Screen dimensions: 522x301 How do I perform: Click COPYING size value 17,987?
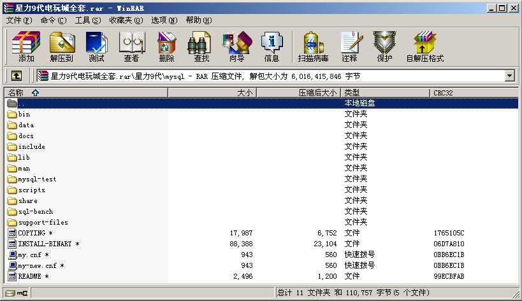coord(241,233)
